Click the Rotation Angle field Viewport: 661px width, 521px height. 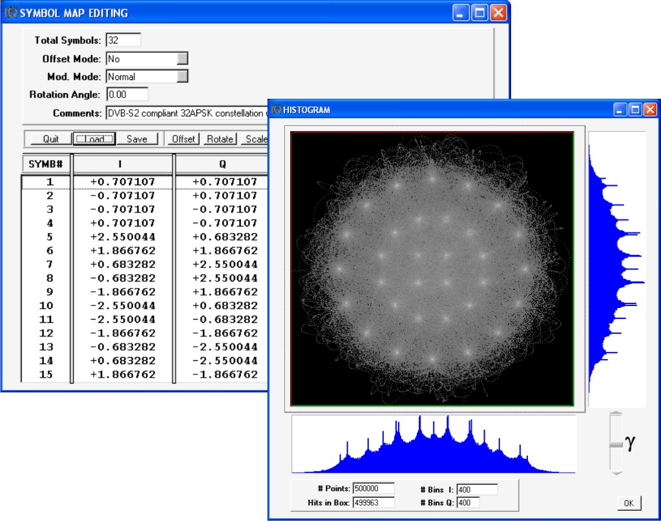click(x=127, y=94)
